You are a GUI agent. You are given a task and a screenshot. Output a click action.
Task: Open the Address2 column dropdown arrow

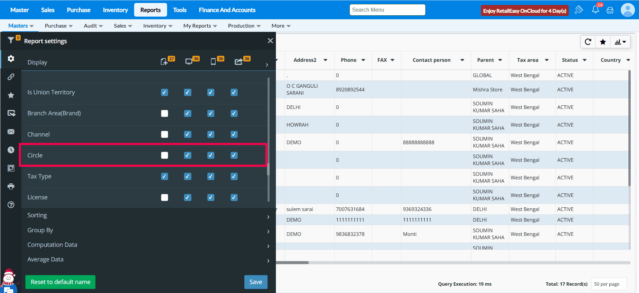(x=325, y=60)
